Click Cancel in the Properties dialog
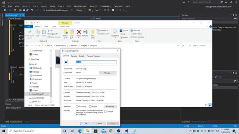This screenshot has width=239, height=134. pos(100,123)
